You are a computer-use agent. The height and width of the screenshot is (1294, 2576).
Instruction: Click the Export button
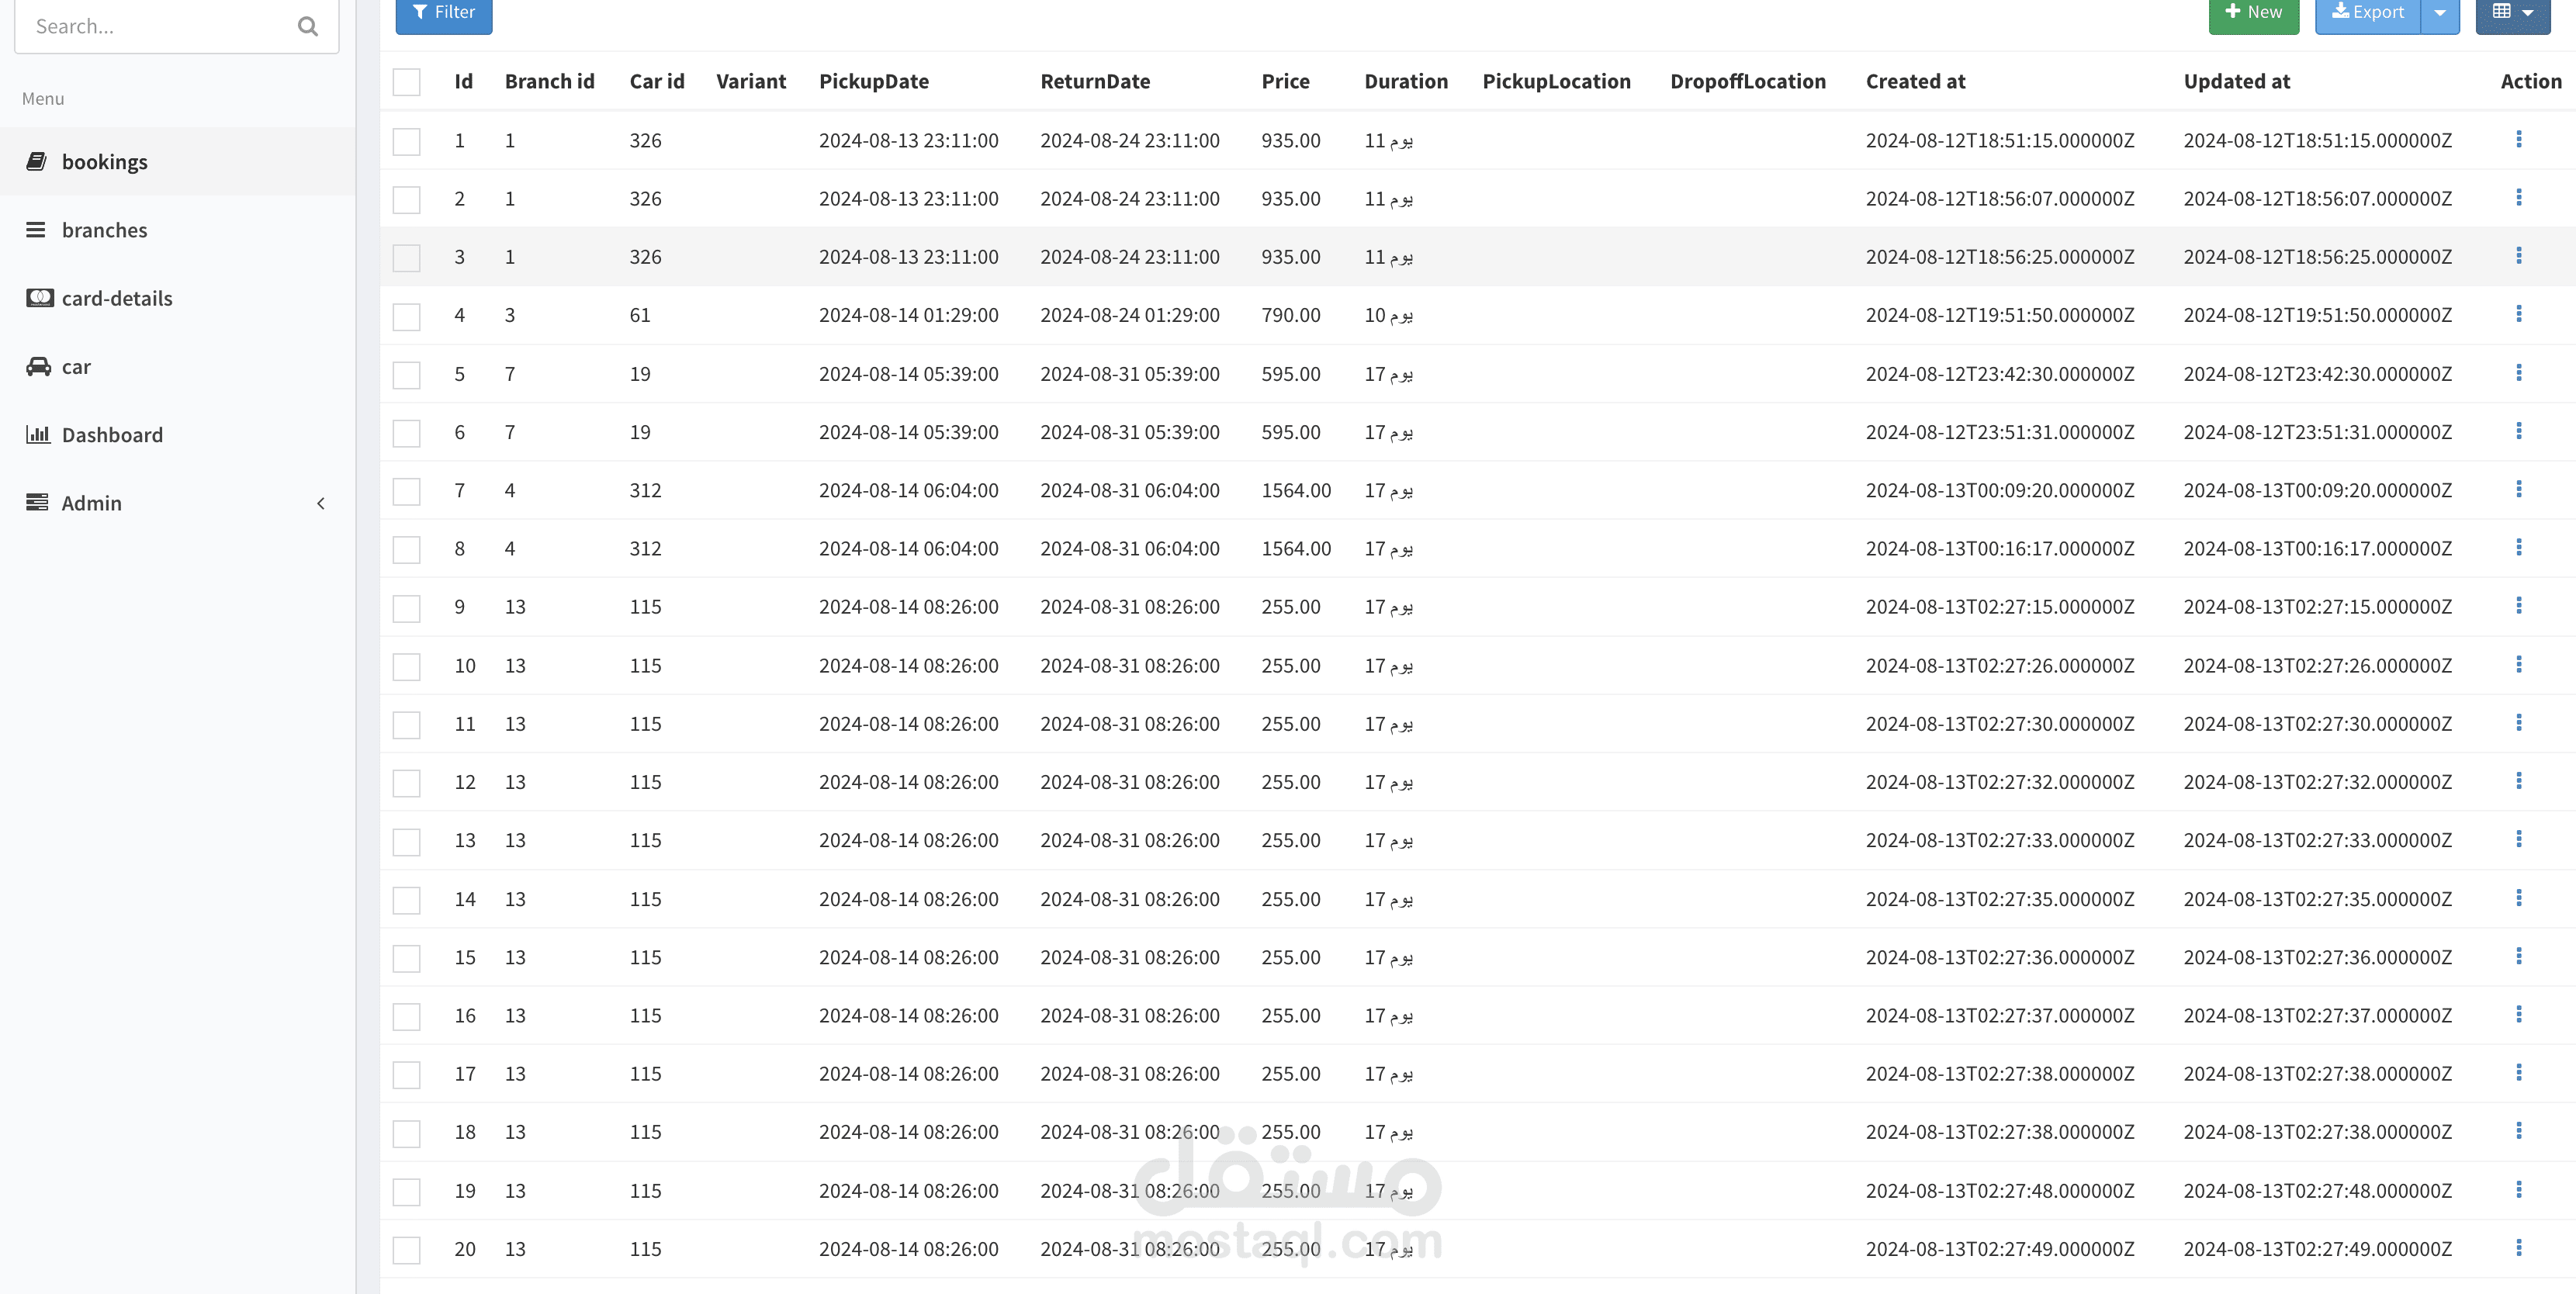tap(2367, 13)
